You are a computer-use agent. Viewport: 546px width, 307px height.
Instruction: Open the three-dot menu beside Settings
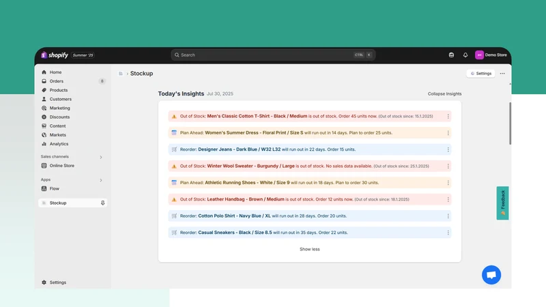(x=502, y=74)
